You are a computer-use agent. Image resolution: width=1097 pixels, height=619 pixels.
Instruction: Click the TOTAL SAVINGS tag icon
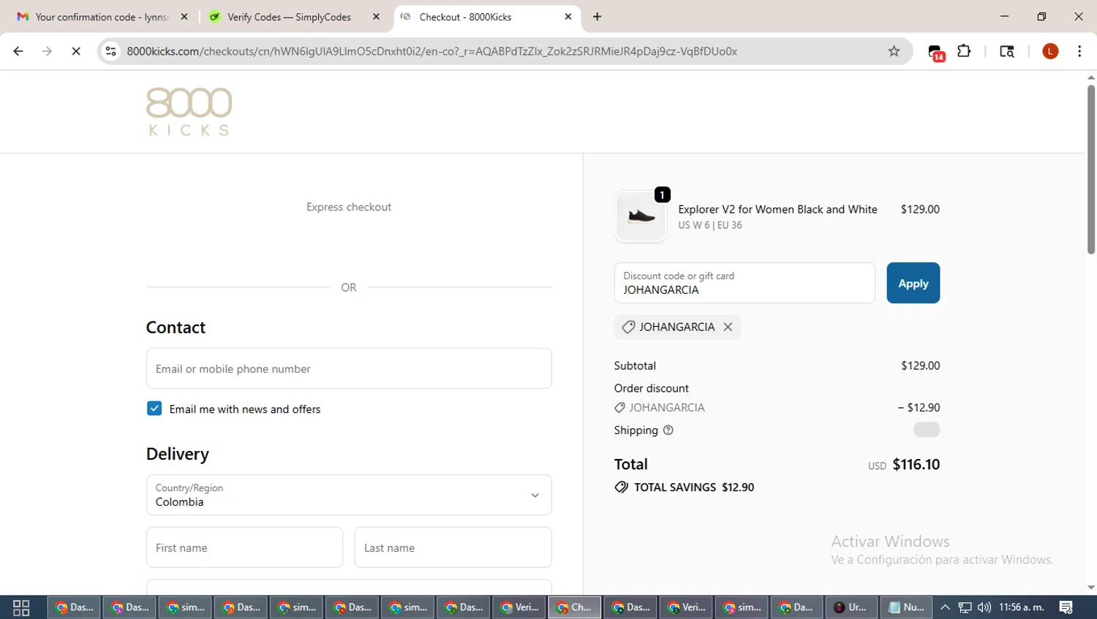[x=622, y=487]
